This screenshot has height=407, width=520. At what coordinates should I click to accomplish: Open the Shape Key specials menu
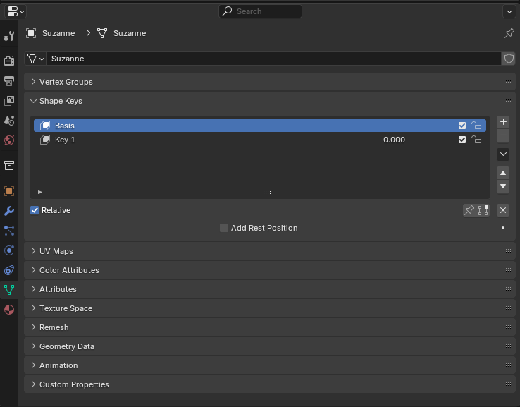[x=503, y=154]
